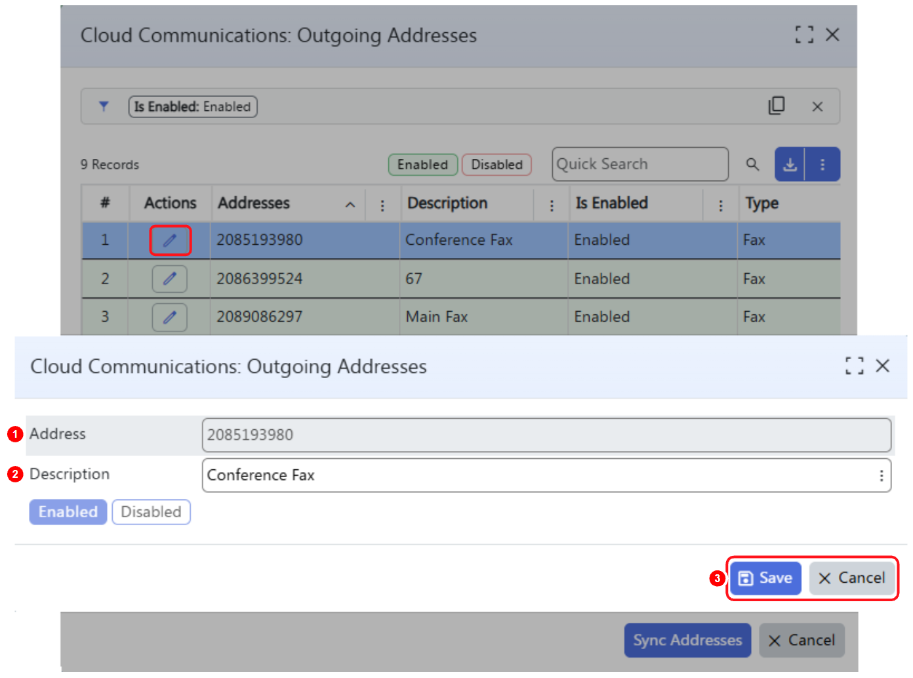
Task: Select the green Enabled filter toggle
Action: [x=423, y=164]
